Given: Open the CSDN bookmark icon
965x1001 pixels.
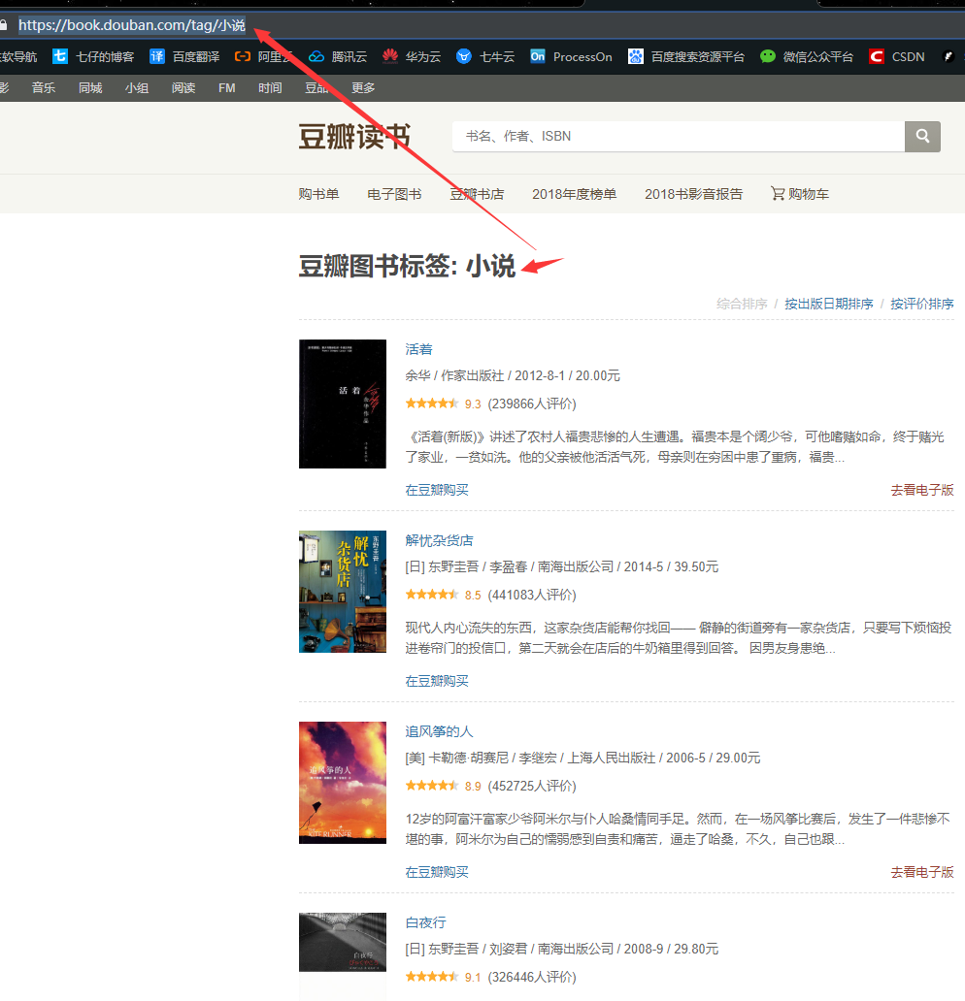Looking at the screenshot, I should click(x=876, y=56).
